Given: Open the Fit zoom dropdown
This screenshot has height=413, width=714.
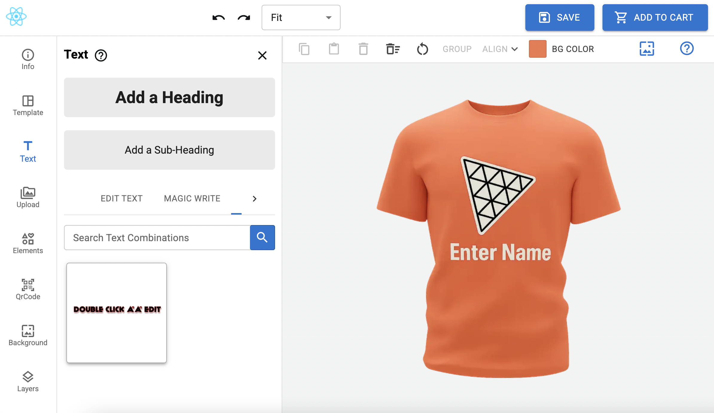Looking at the screenshot, I should point(301,18).
